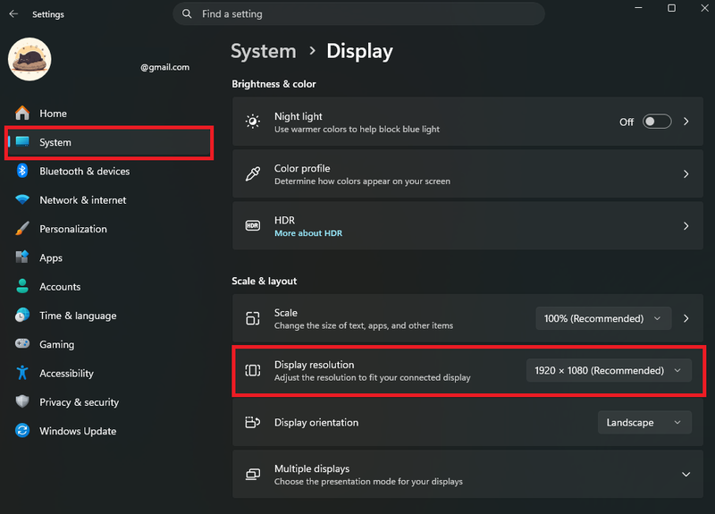Click the Display orientation icon
Screen dimensions: 715x514
(x=253, y=422)
